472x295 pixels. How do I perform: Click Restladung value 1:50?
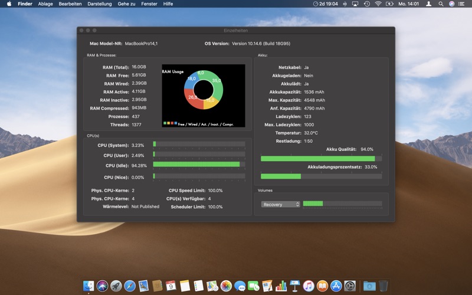click(308, 141)
